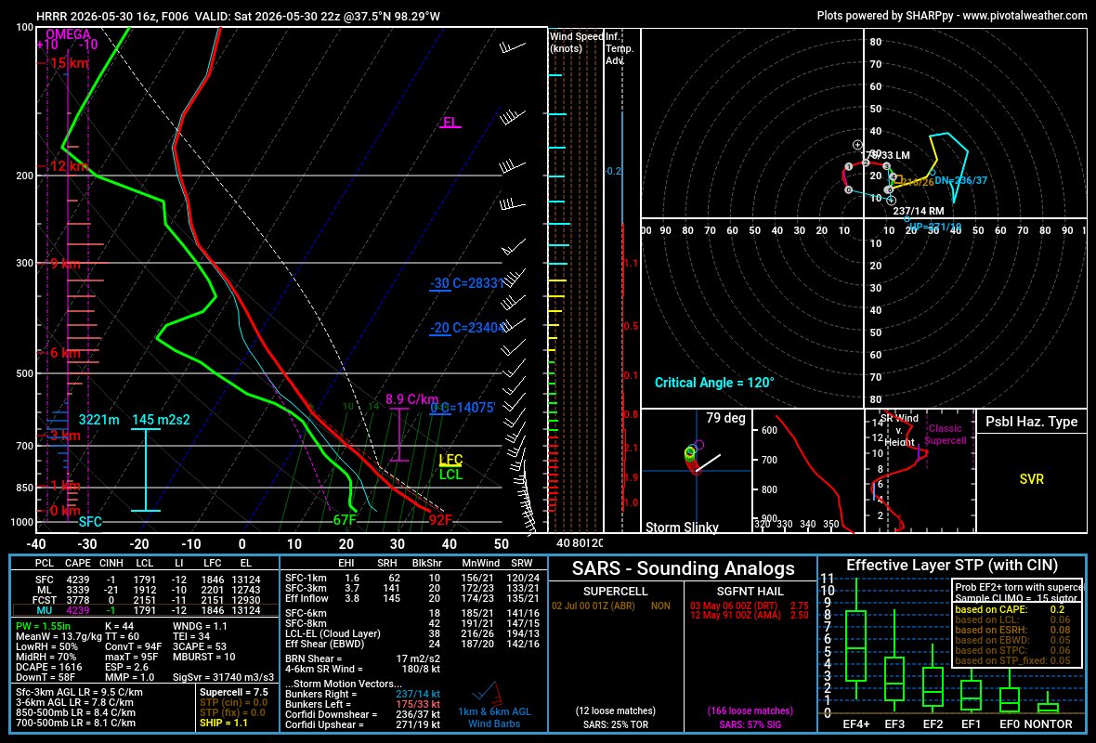Click the 0 C=14075' freezing level label

463,408
